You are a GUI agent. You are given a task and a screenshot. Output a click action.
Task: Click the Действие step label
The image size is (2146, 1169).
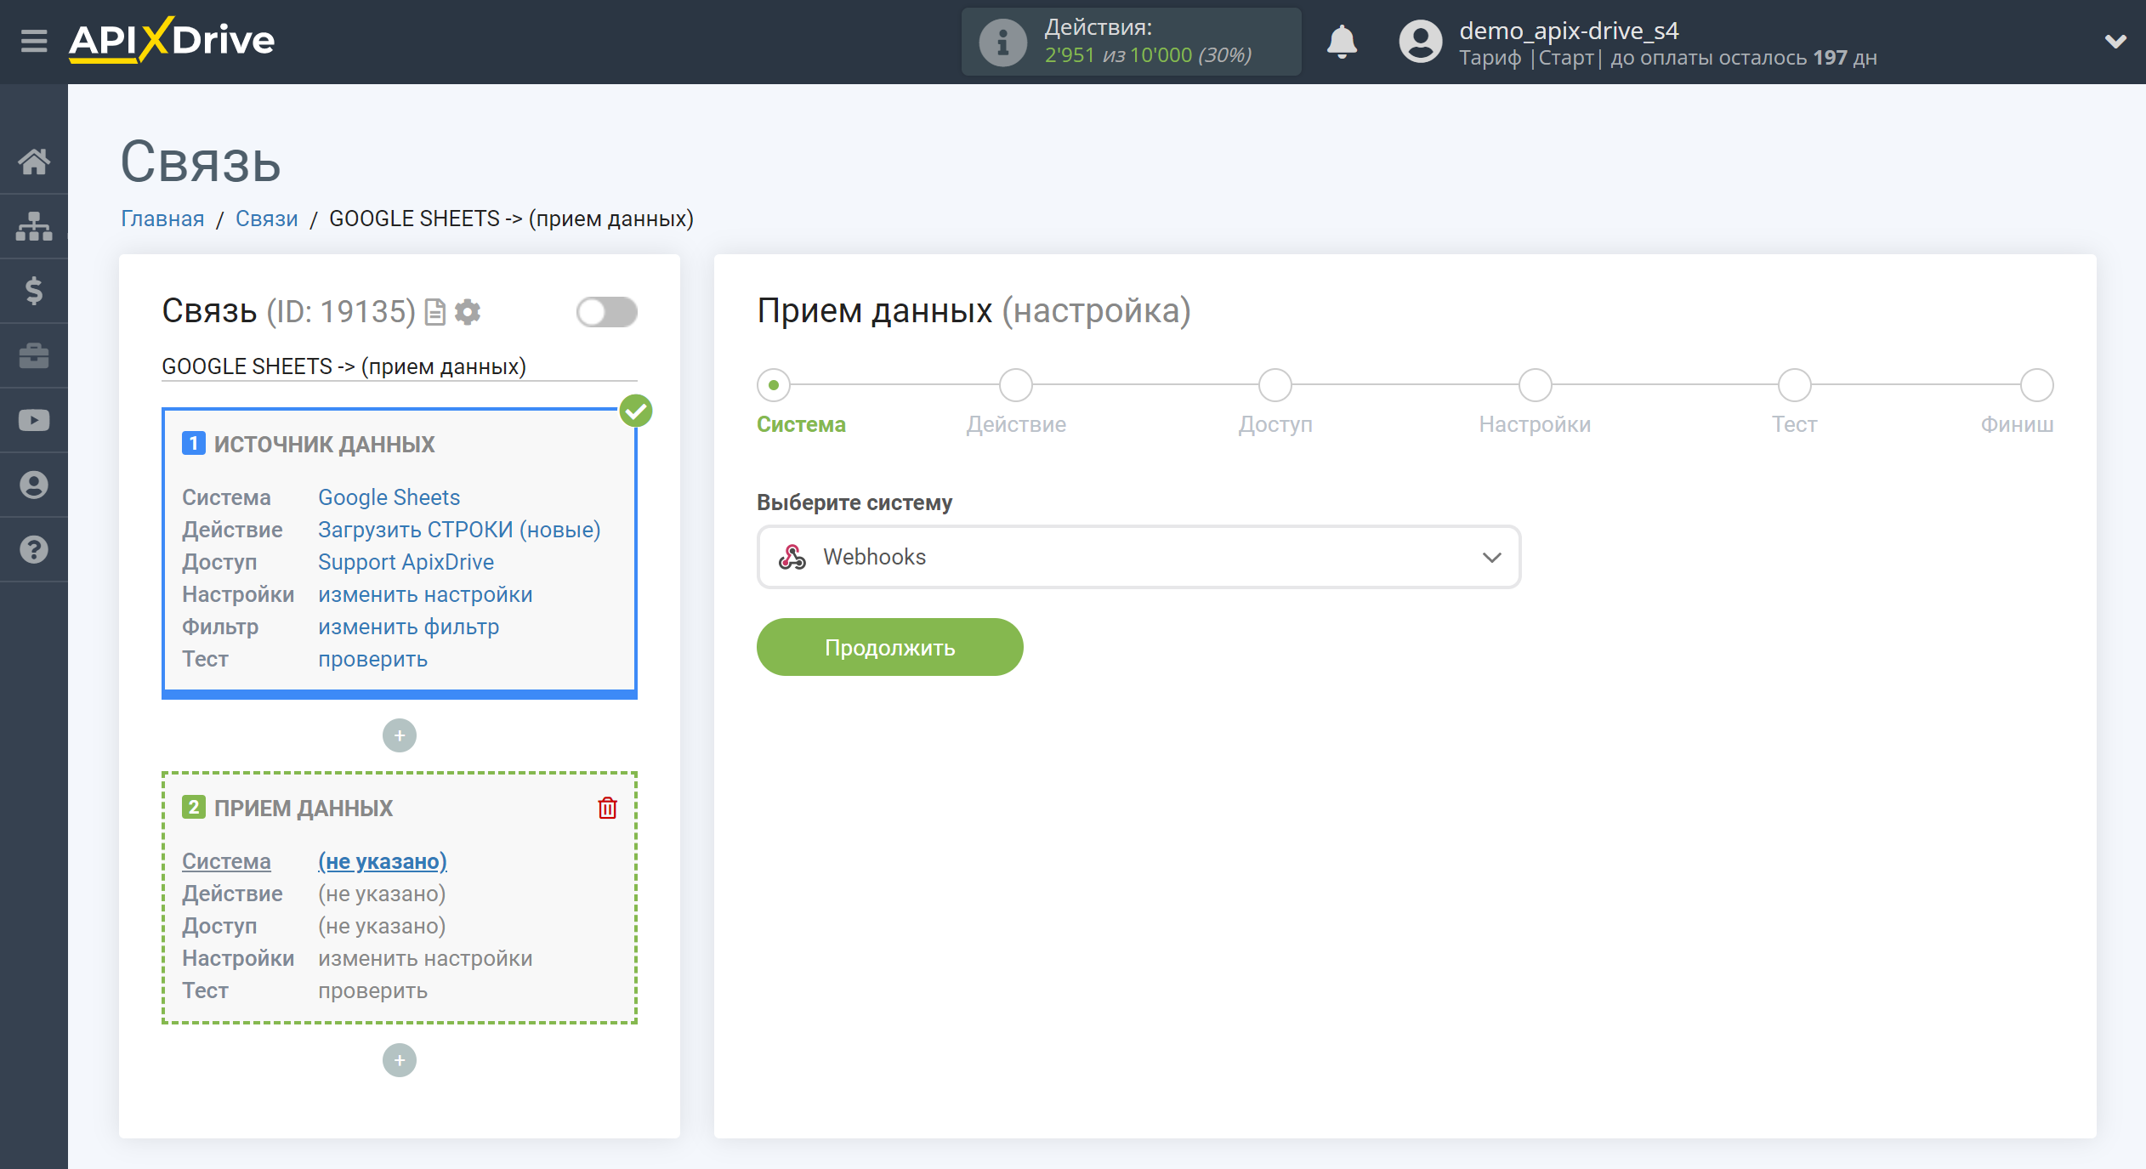(x=1016, y=424)
